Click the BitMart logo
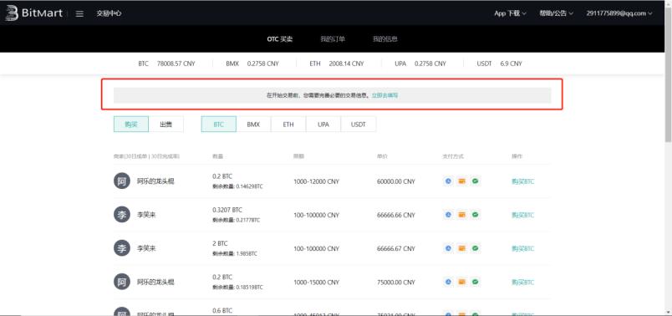Screen dimensions: 672x316 33,13
